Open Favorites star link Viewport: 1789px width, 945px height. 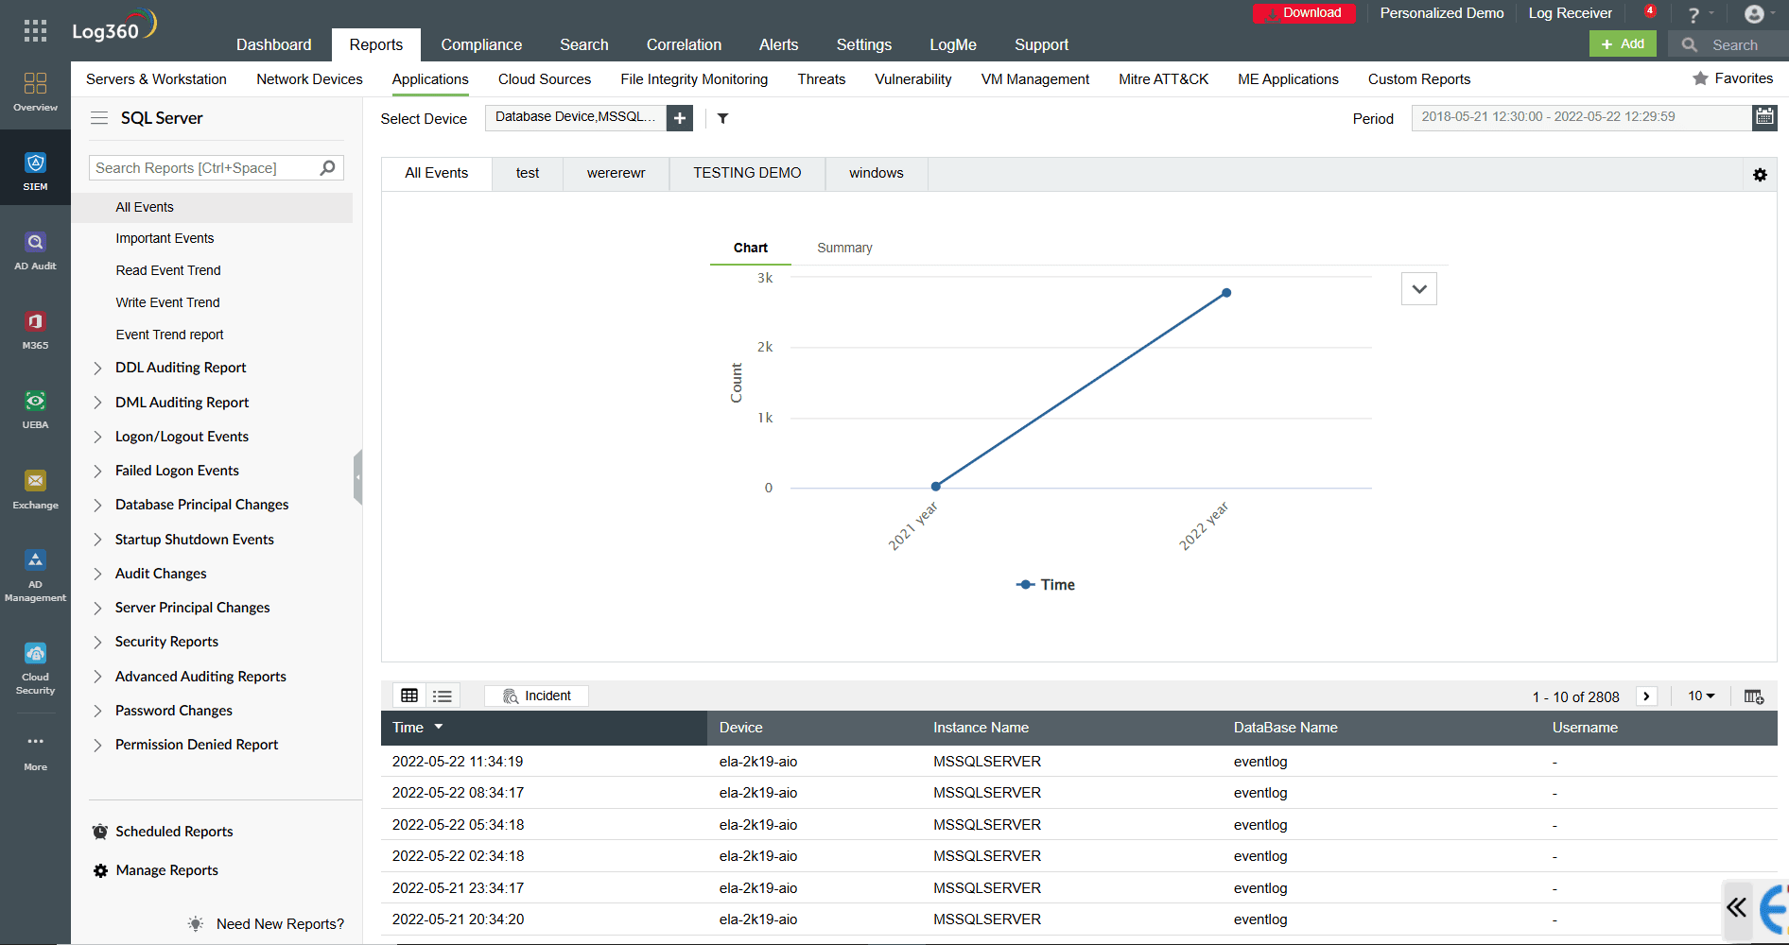point(1732,78)
